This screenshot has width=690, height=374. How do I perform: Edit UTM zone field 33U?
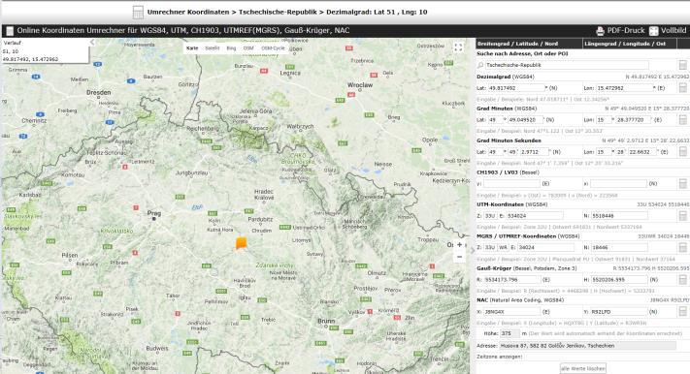490,216
